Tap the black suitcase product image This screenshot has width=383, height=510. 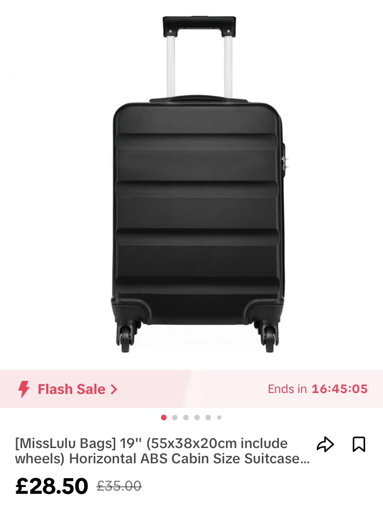[198, 184]
